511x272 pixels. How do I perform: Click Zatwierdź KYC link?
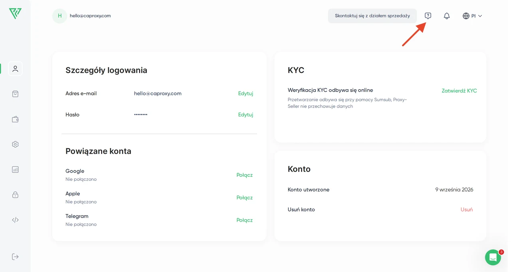[x=459, y=91]
